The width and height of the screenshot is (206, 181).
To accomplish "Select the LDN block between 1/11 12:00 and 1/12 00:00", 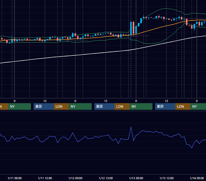I will (x=61, y=106).
